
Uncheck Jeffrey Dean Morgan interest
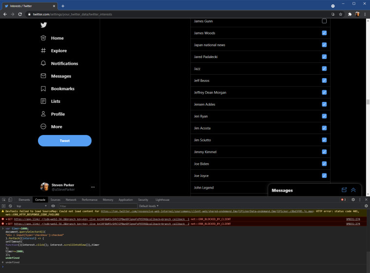[x=324, y=92]
